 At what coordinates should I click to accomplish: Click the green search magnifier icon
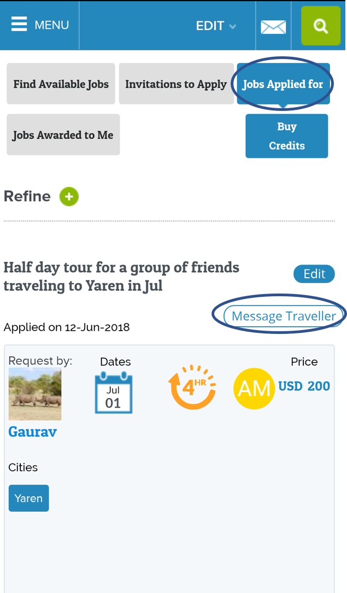coord(321,26)
